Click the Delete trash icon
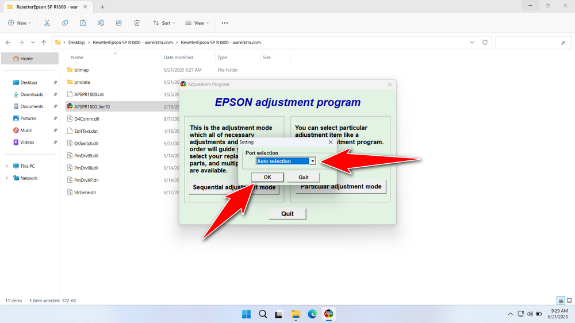Screen dimensions: 575x323 click(x=137, y=23)
